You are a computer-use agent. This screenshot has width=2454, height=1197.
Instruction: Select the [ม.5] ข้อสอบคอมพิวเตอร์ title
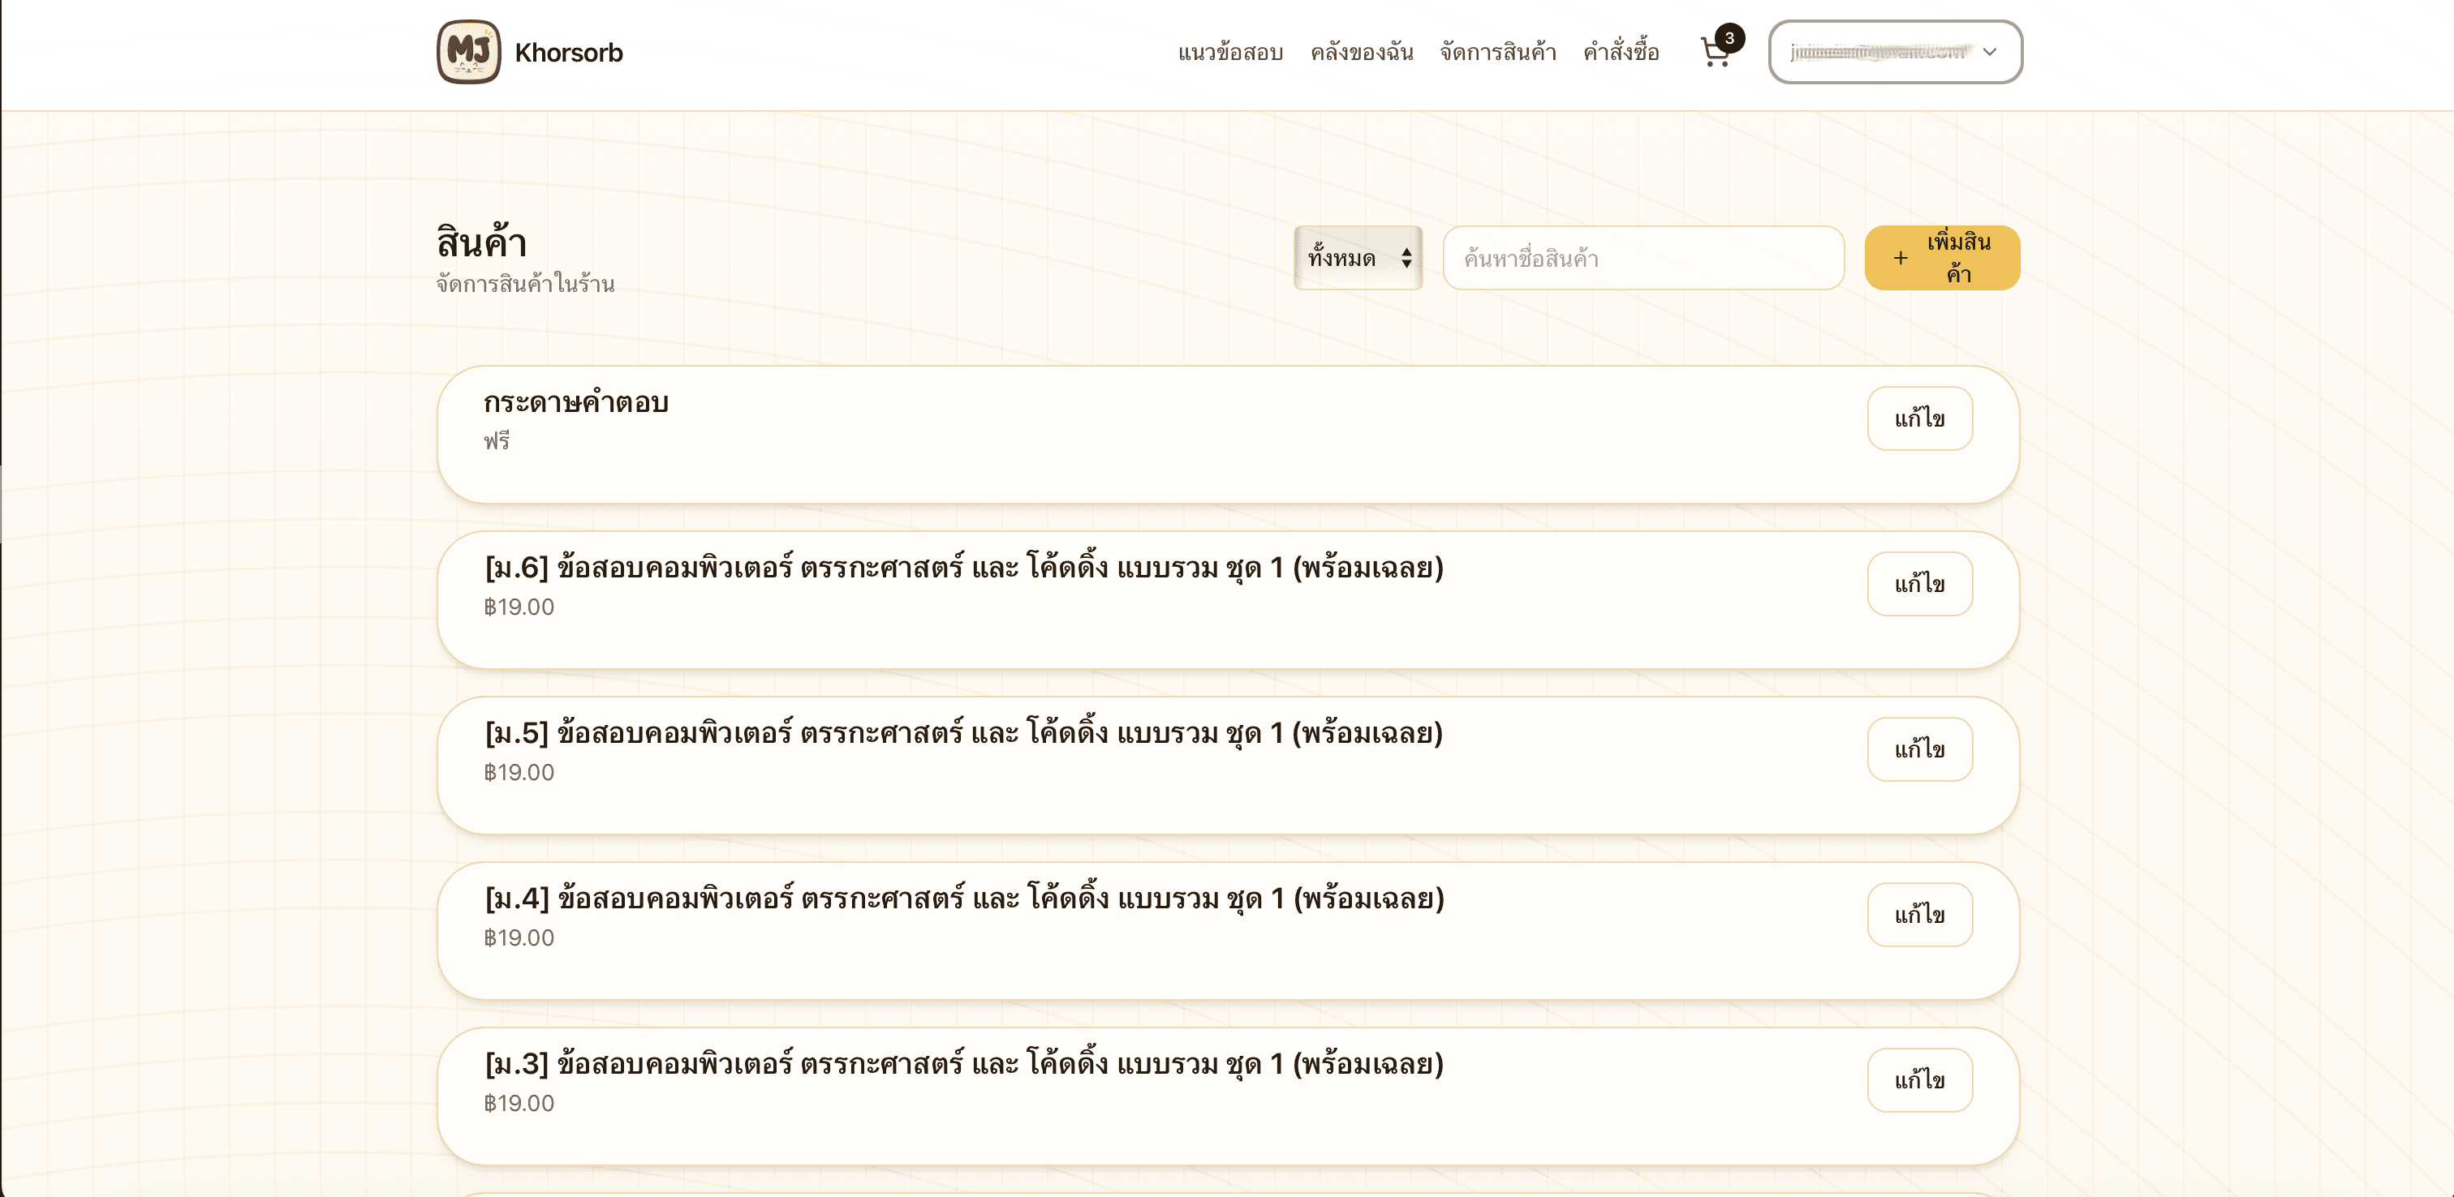click(963, 733)
